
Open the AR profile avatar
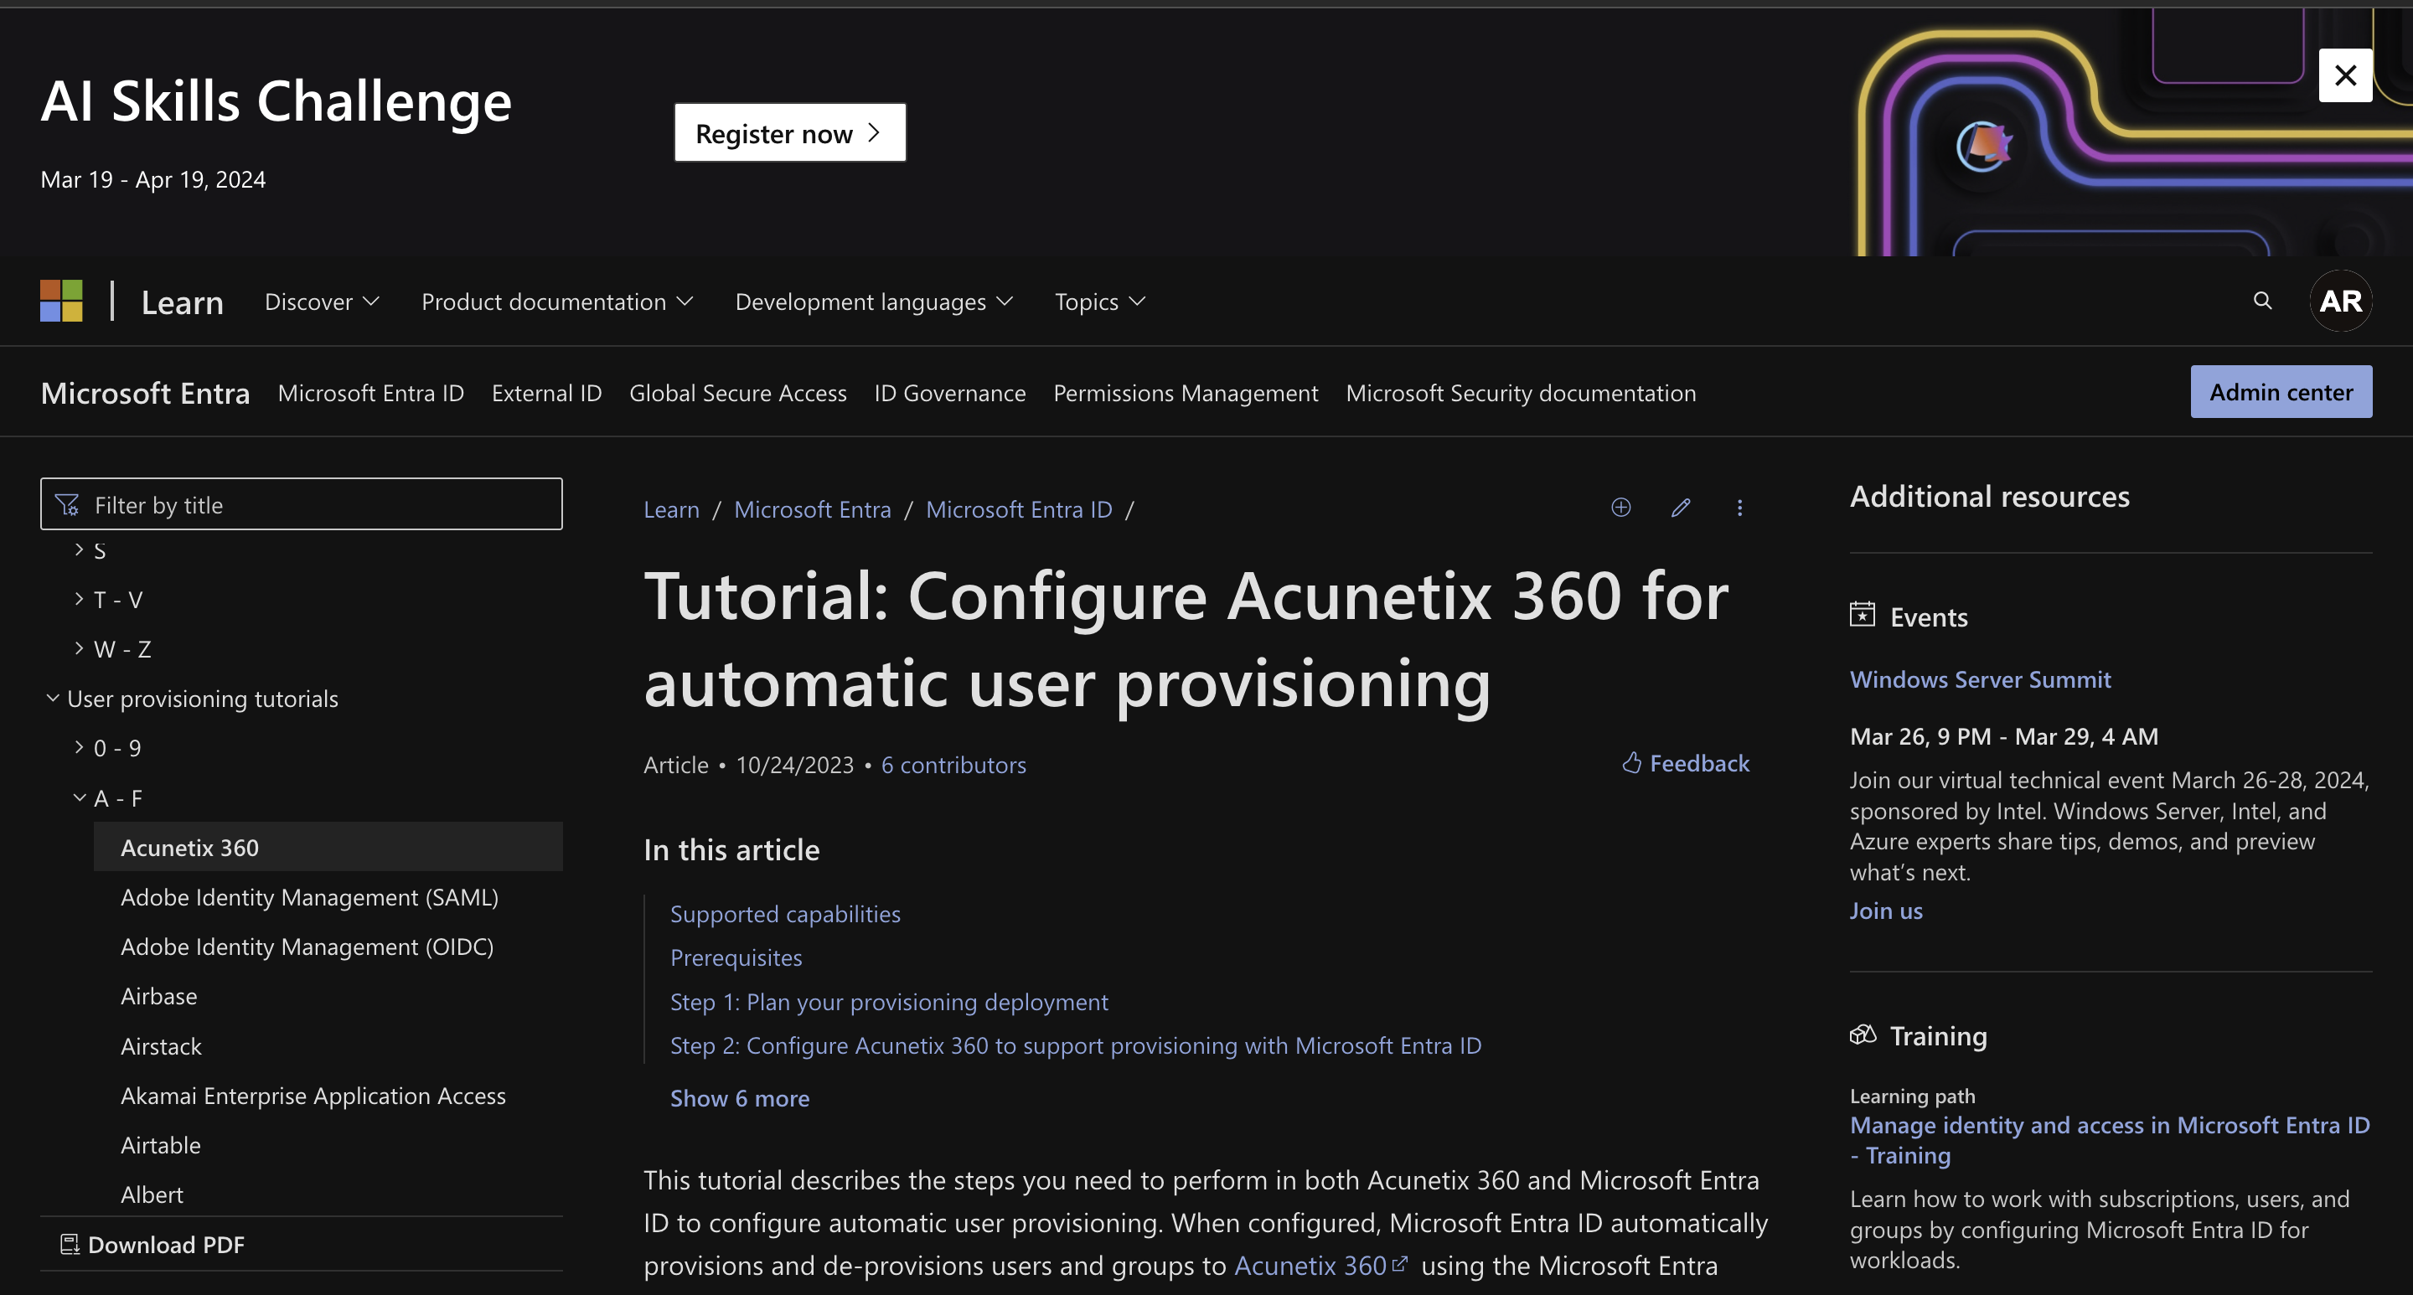click(2341, 301)
